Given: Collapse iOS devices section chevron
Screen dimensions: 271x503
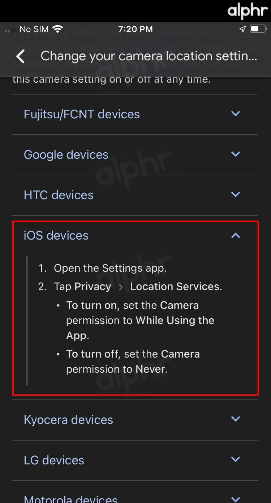Looking at the screenshot, I should 236,235.
